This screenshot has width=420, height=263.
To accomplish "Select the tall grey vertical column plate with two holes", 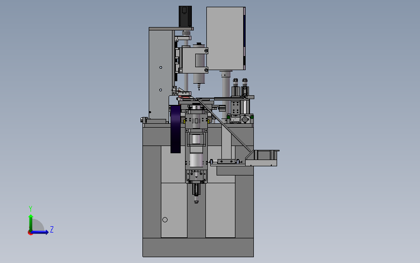I will (x=160, y=75).
